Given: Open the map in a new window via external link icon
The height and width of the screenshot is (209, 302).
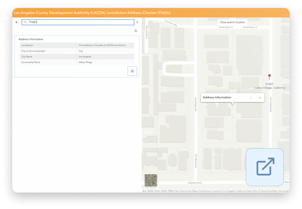Looking at the screenshot, I should pyautogui.click(x=265, y=167).
